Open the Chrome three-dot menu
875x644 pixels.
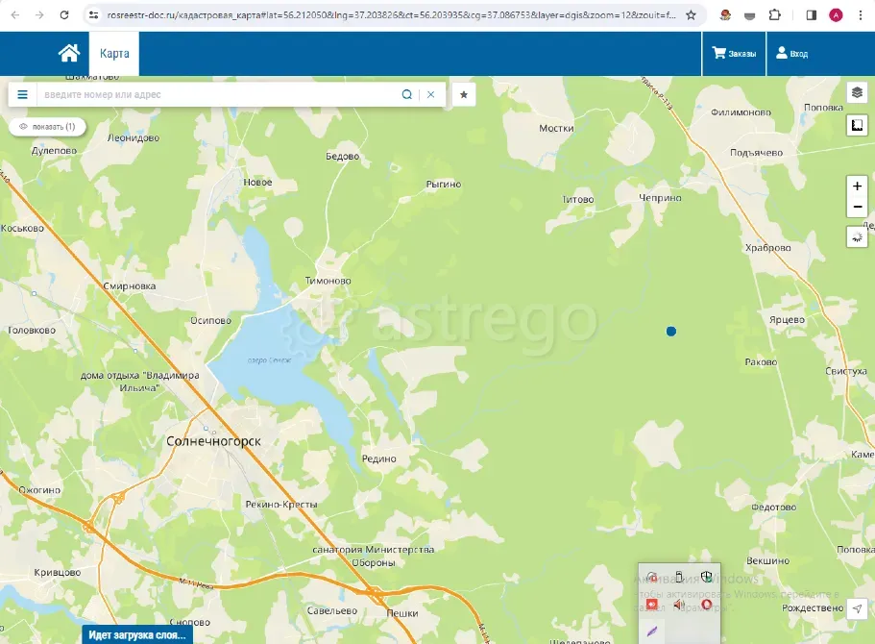861,15
